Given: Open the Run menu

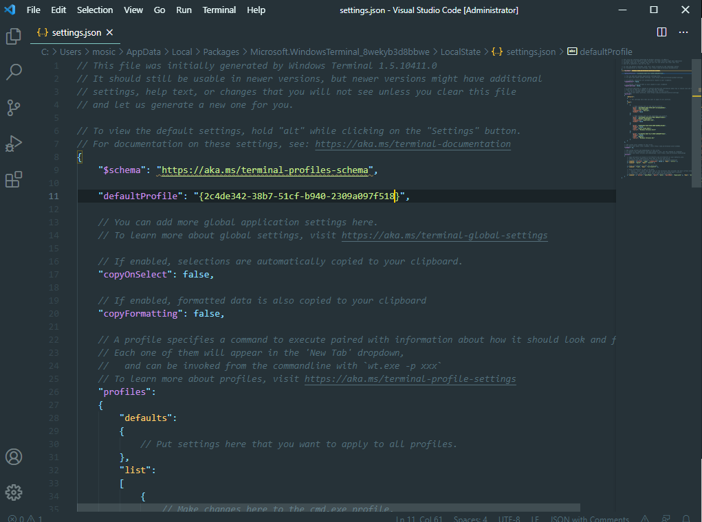Looking at the screenshot, I should pos(184,10).
